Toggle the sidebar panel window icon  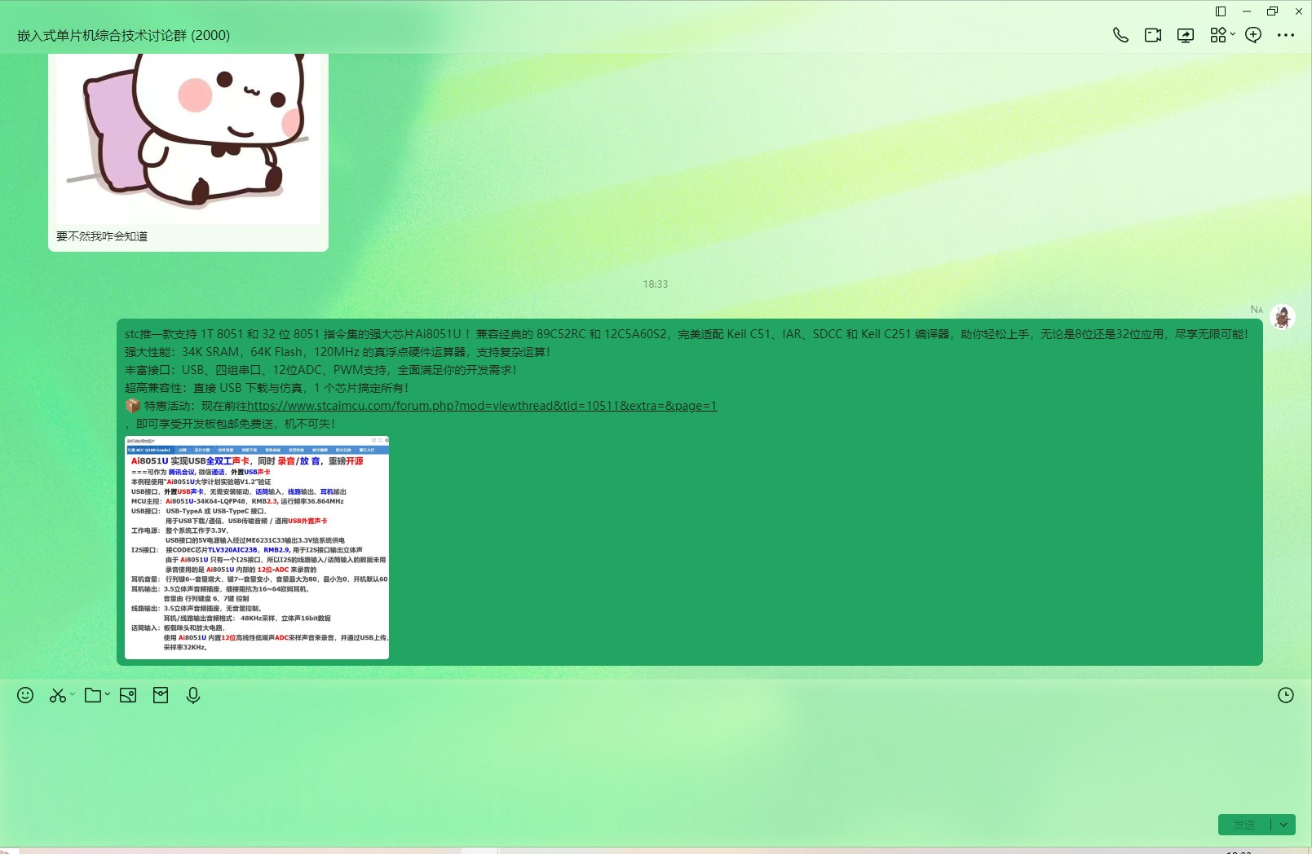[x=1221, y=11]
